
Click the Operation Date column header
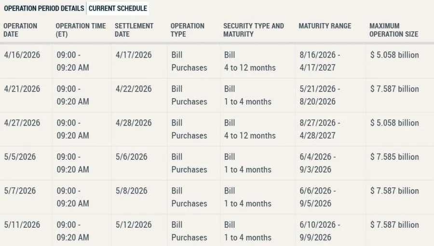(x=20, y=30)
